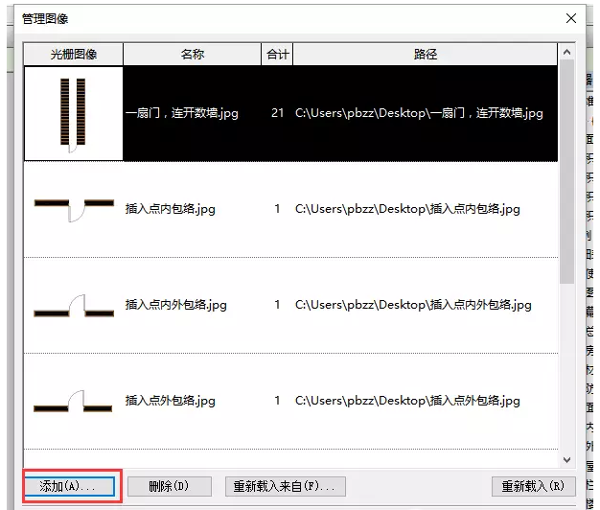Screen dimensions: 600x510
Task: Click the vertical scrollbar thumb
Action: 566,173
